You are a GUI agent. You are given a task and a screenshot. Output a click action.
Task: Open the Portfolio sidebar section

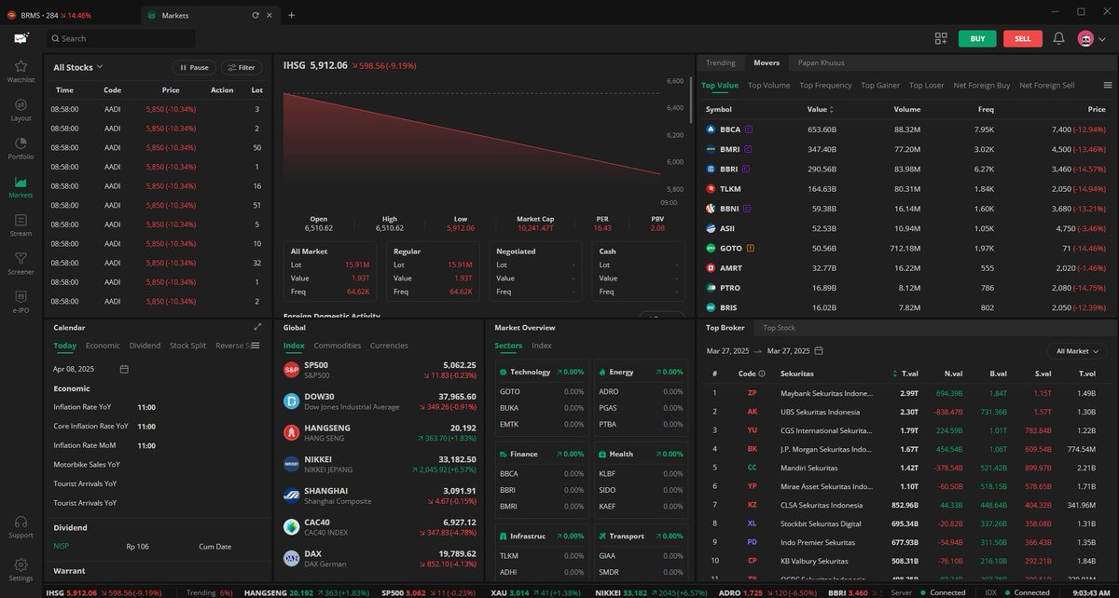tap(21, 147)
